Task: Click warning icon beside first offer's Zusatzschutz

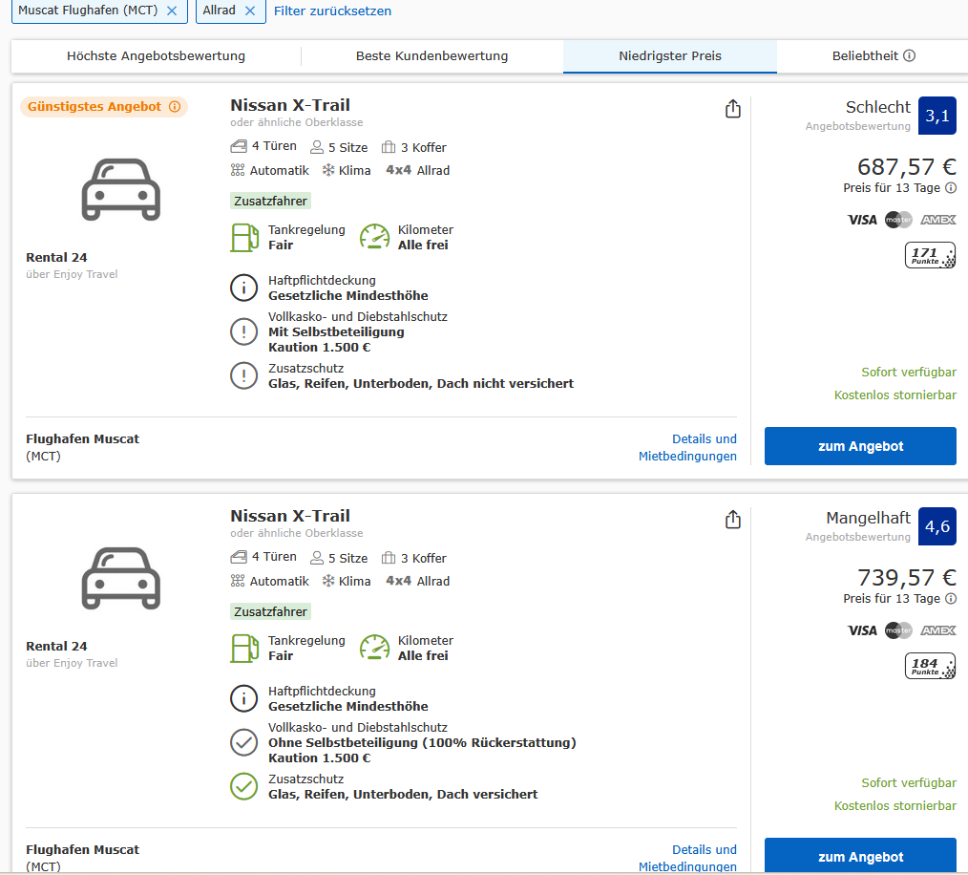Action: (x=244, y=375)
